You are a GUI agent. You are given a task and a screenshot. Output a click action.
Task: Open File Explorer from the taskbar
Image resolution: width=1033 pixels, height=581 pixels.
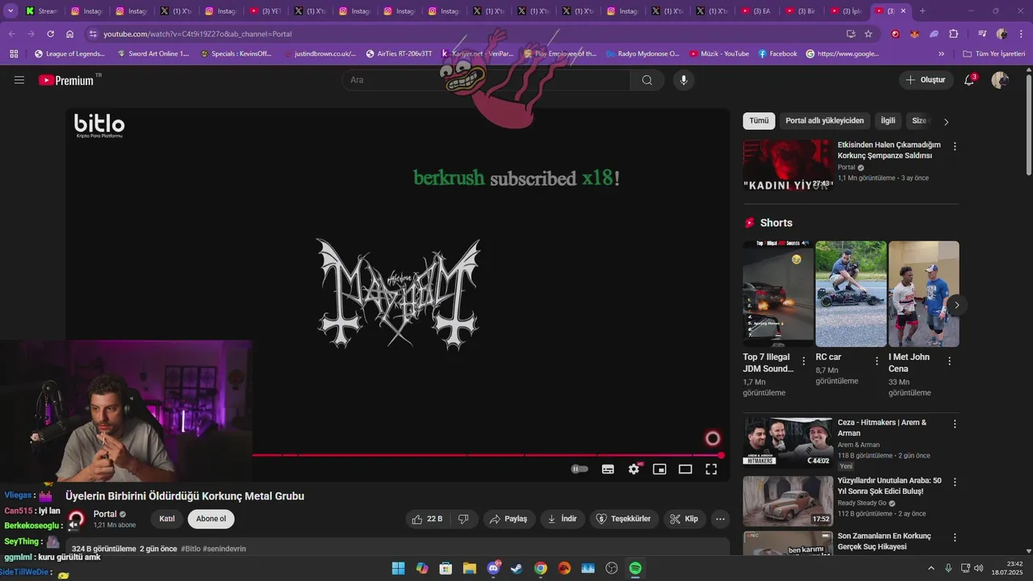coord(469,568)
